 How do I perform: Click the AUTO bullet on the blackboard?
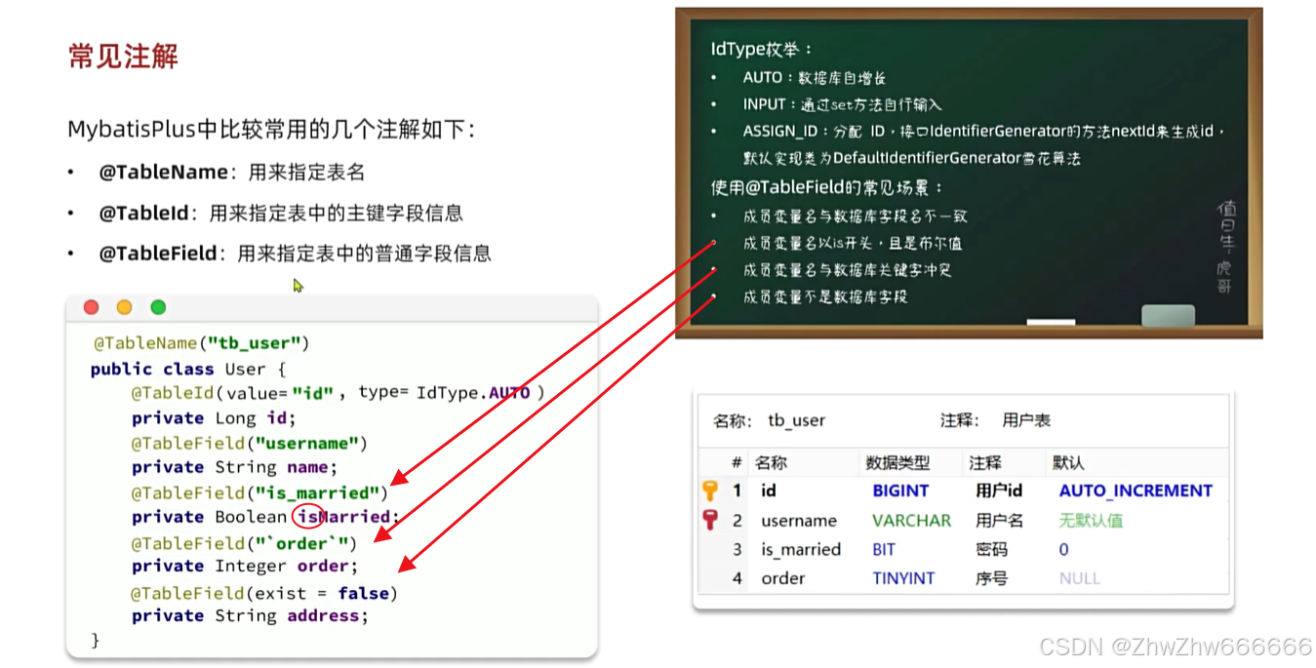[761, 77]
